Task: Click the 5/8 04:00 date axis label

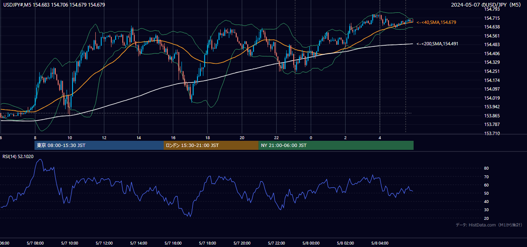Action: coord(379,243)
